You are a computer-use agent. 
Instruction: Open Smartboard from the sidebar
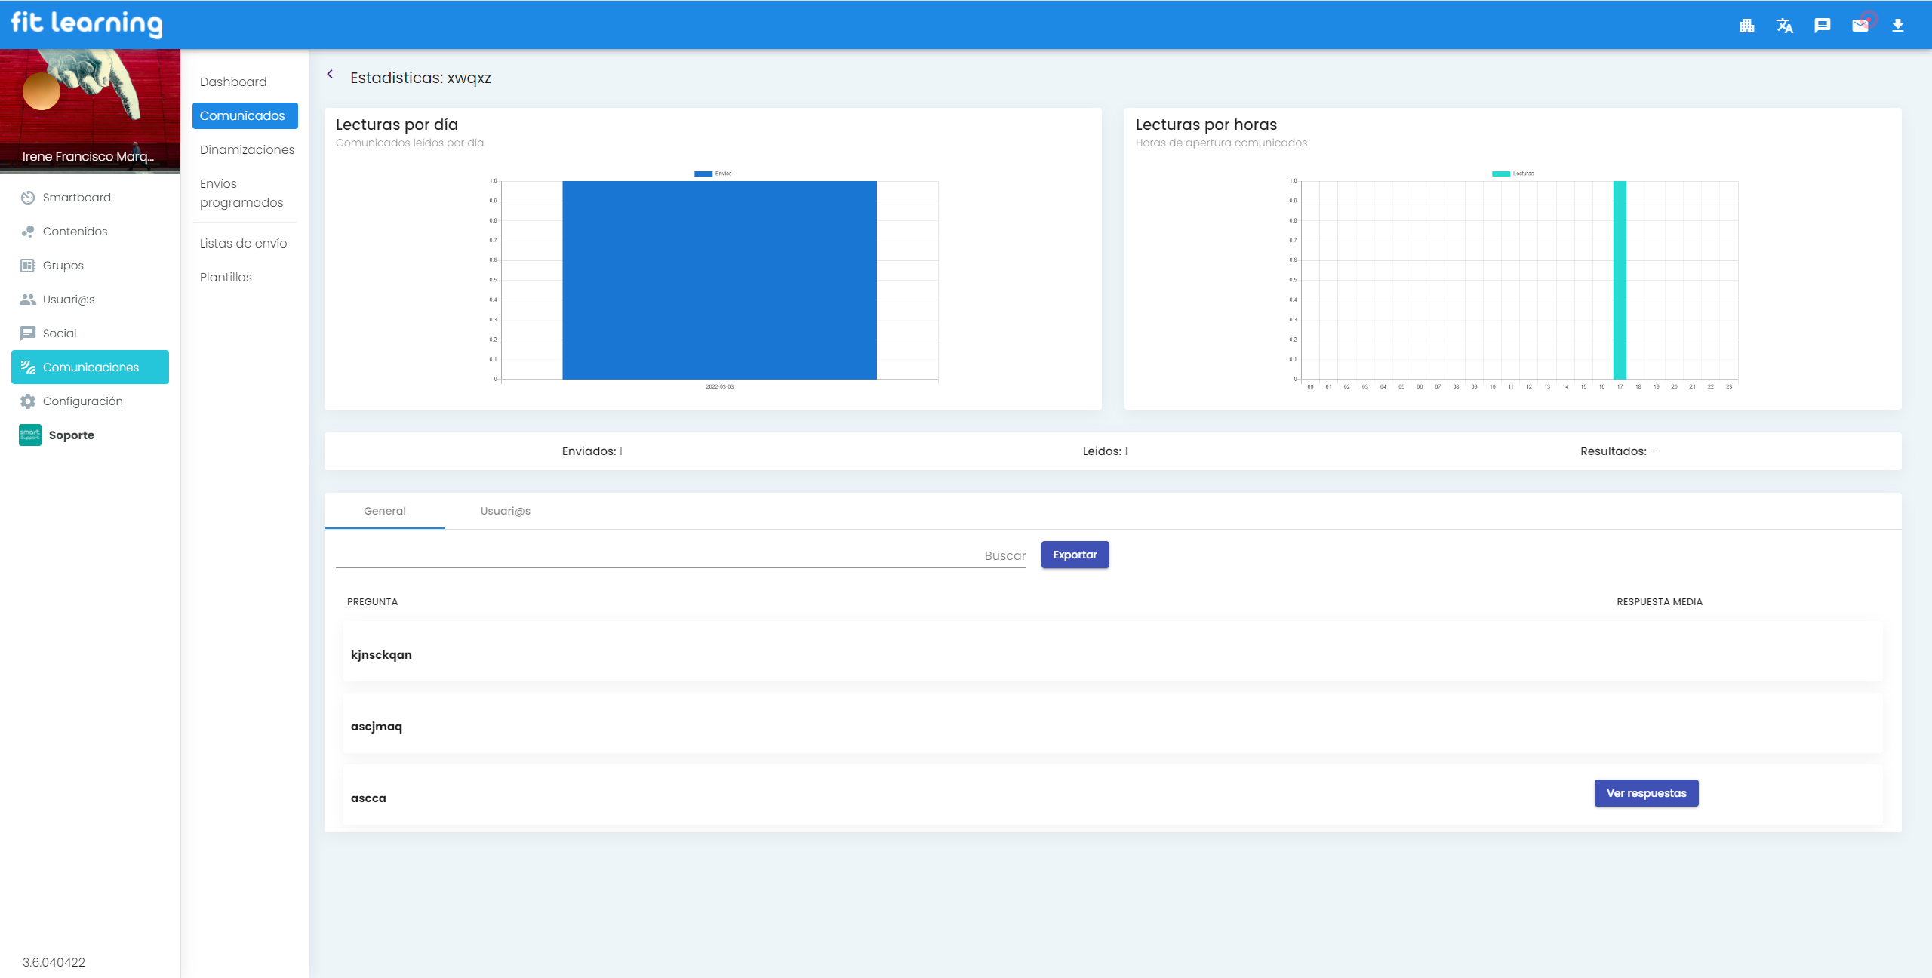pos(76,198)
